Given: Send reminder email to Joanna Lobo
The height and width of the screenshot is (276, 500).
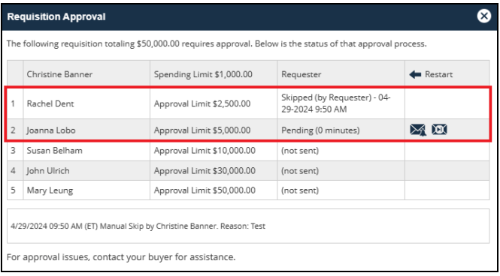Looking at the screenshot, I should [418, 130].
